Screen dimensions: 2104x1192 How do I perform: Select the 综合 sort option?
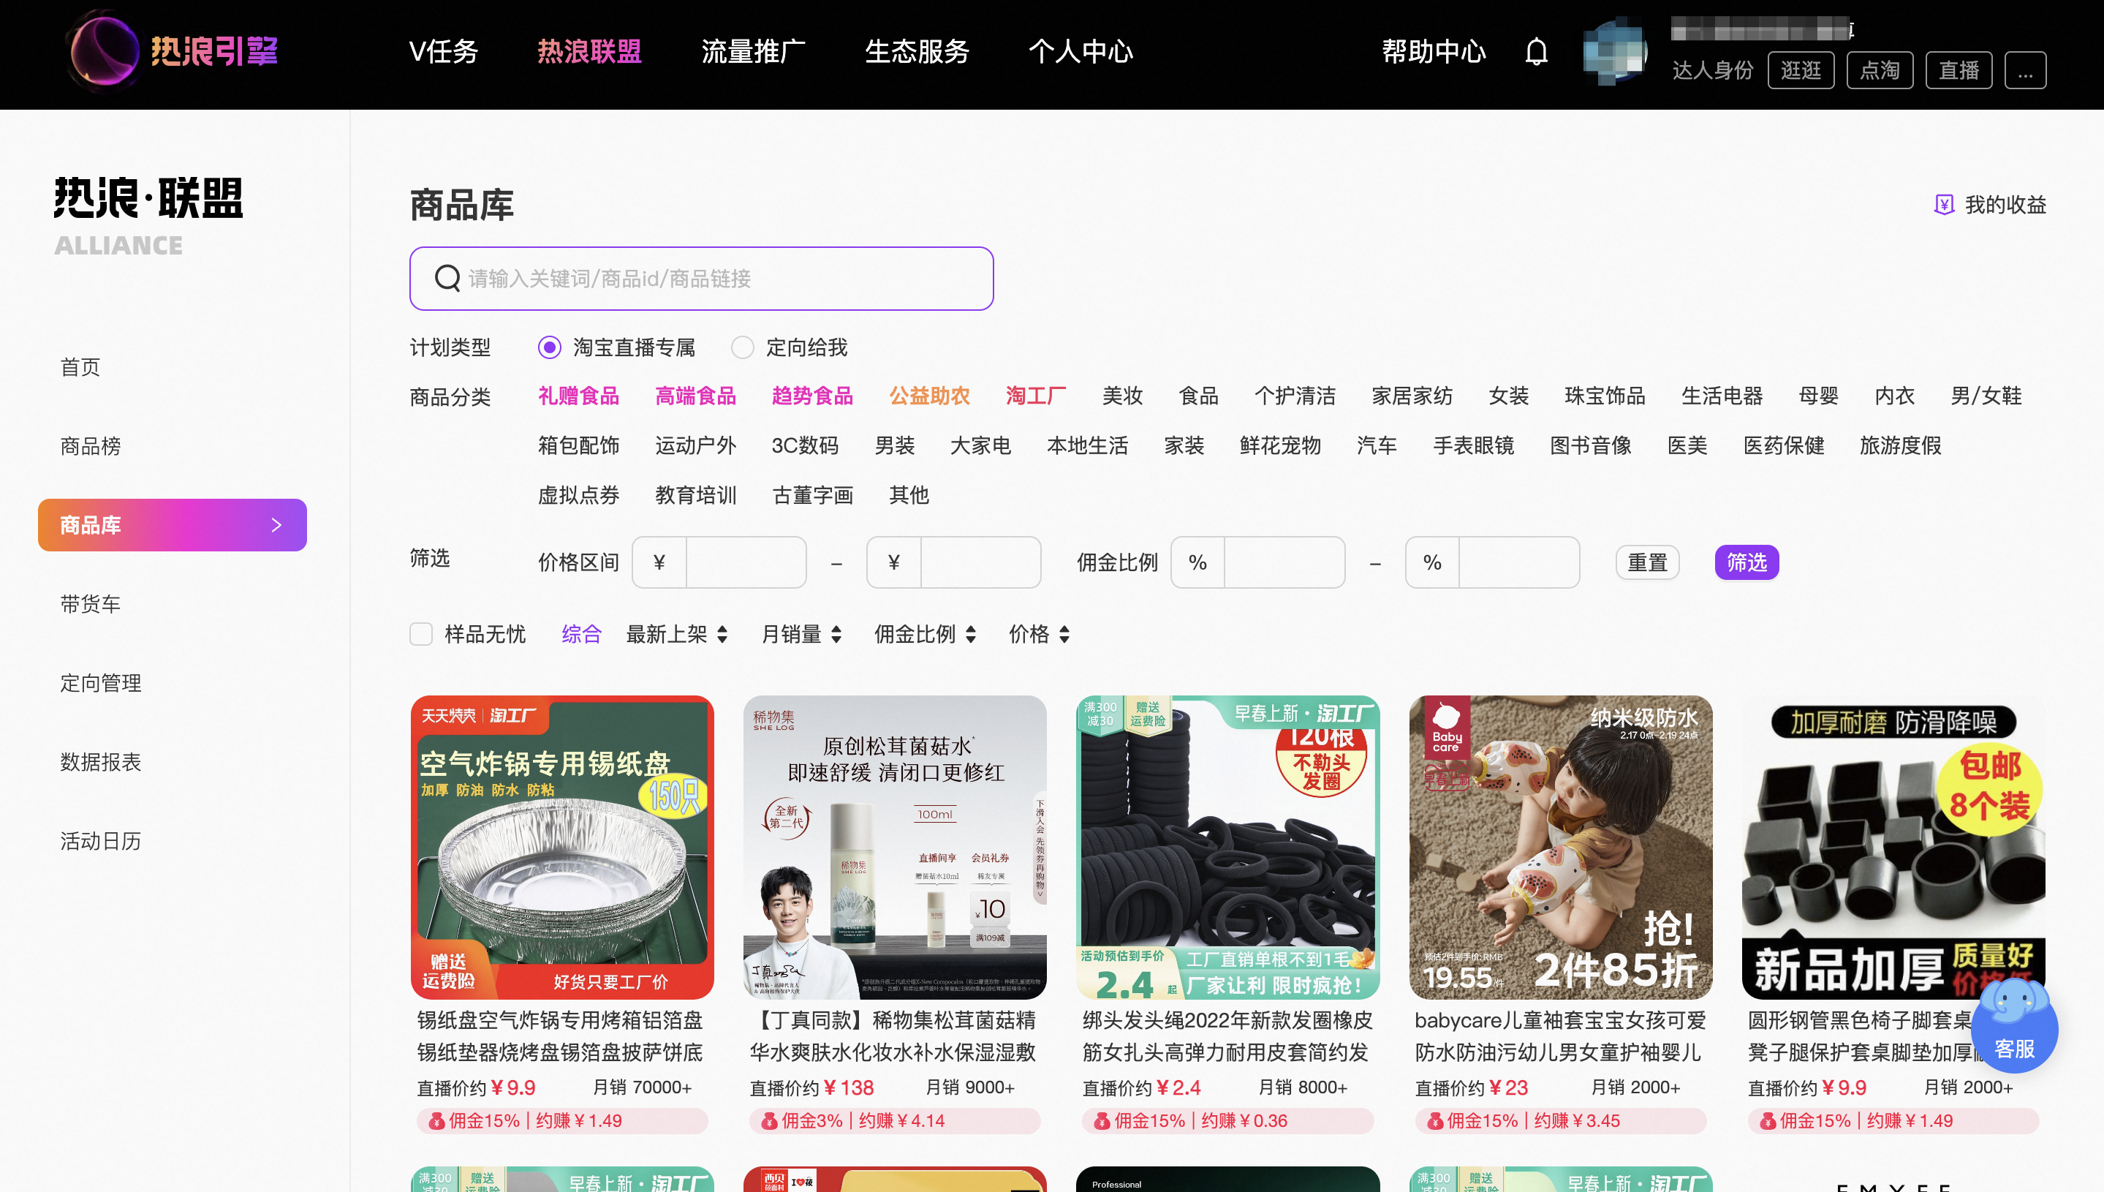point(581,635)
